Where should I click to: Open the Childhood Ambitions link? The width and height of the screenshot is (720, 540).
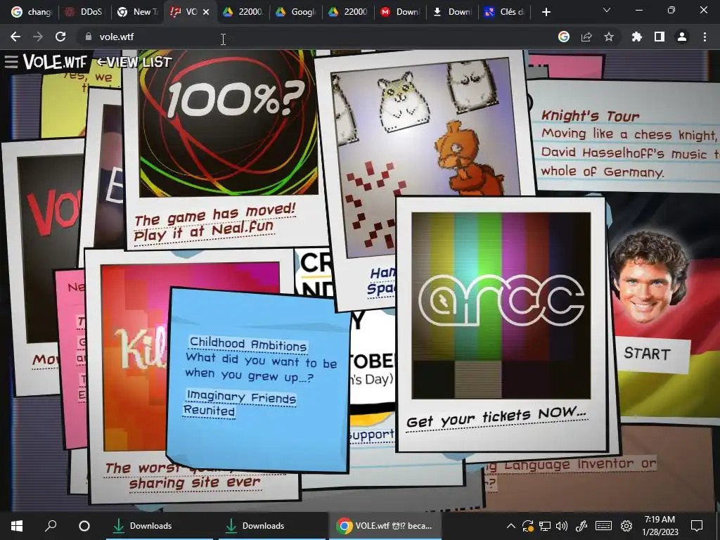248,345
